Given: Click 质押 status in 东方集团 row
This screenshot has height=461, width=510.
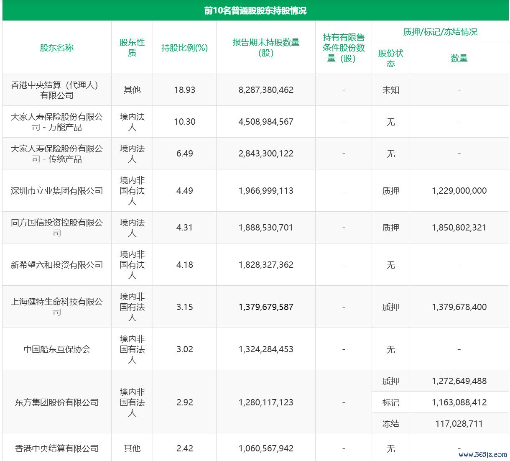Looking at the screenshot, I should pos(391,381).
